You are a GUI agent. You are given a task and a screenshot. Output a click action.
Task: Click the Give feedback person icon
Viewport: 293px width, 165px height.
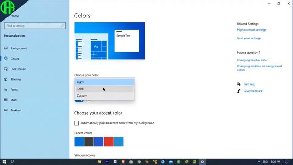239,91
